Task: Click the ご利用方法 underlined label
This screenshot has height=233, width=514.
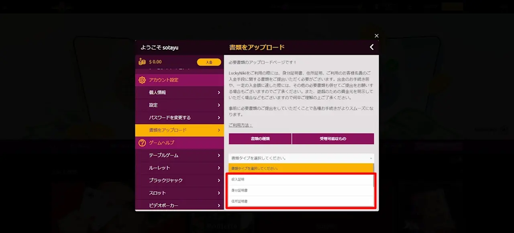Action: click(241, 125)
